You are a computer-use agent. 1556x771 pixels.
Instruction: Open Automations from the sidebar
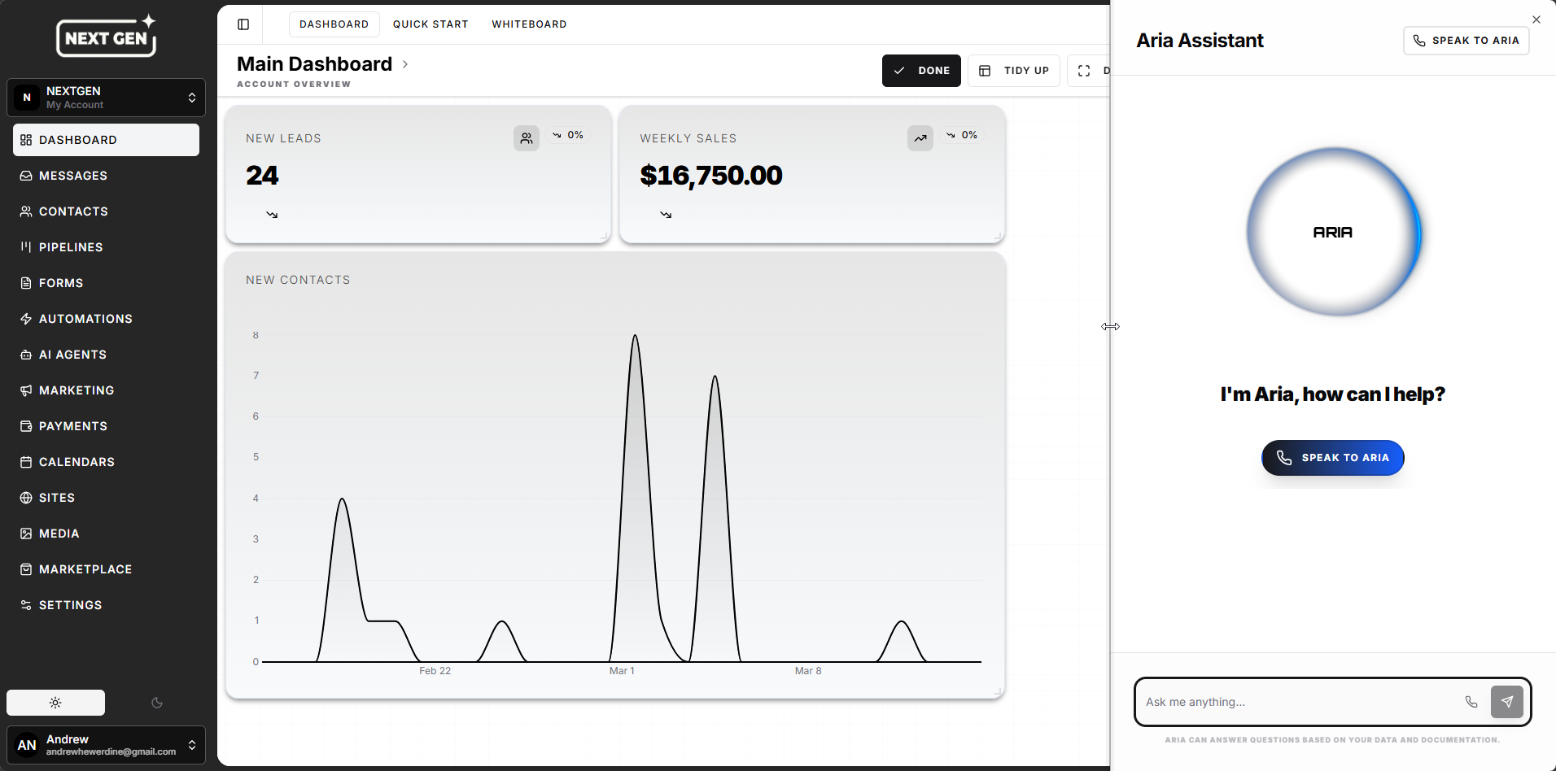pos(85,319)
